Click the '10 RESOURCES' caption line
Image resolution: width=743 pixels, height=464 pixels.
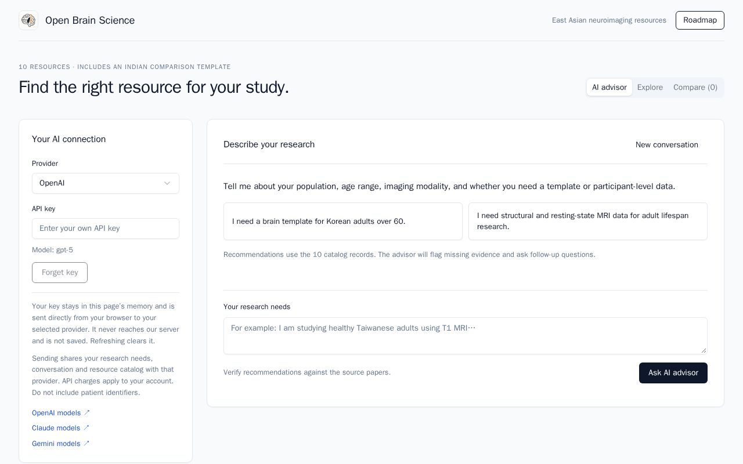(125, 67)
